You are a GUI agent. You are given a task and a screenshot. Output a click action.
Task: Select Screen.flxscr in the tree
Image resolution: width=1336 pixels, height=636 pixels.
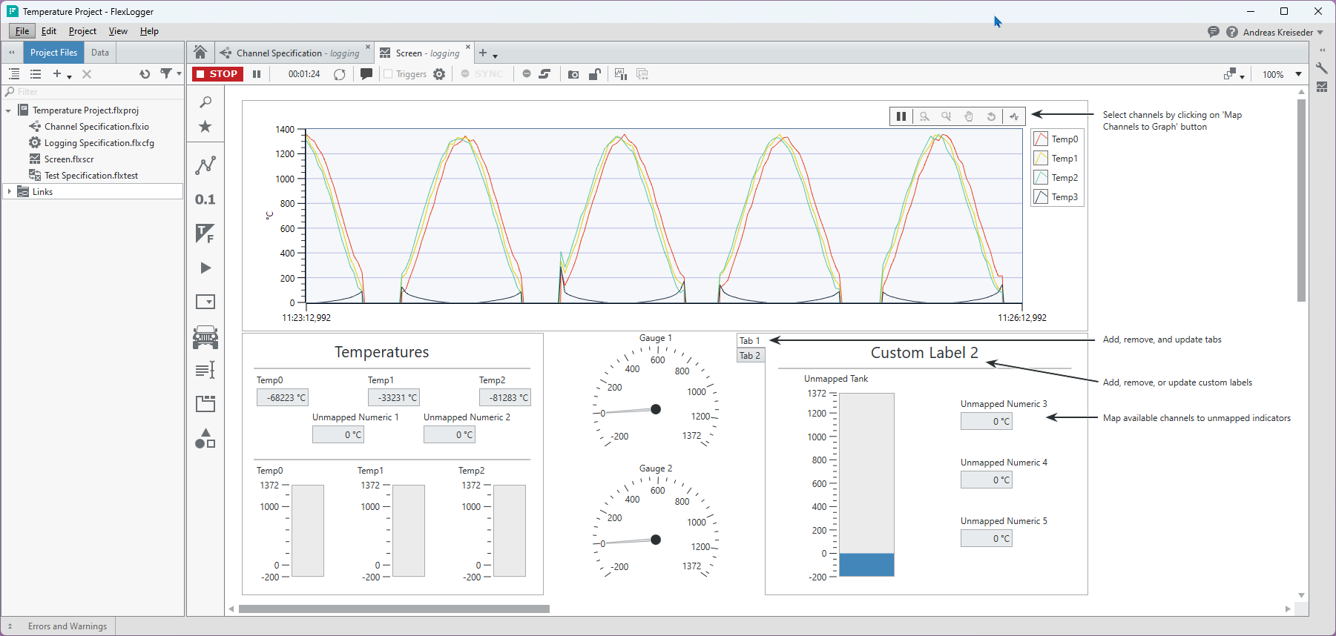coord(69,159)
